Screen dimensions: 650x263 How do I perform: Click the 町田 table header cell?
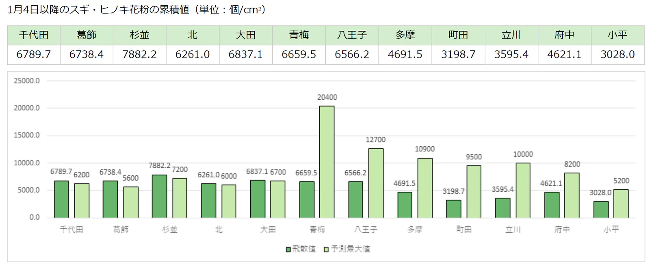458,35
